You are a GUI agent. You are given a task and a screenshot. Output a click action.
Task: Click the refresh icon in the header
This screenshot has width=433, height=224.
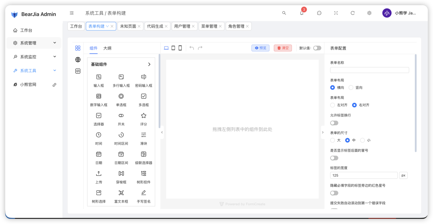pyautogui.click(x=353, y=13)
